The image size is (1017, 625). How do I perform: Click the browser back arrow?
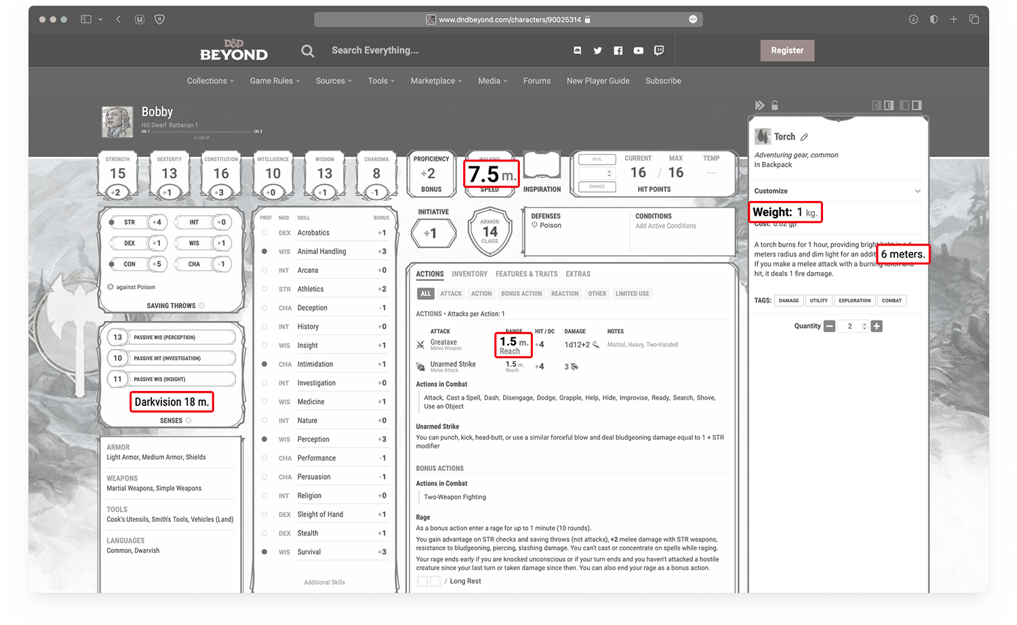[x=119, y=19]
